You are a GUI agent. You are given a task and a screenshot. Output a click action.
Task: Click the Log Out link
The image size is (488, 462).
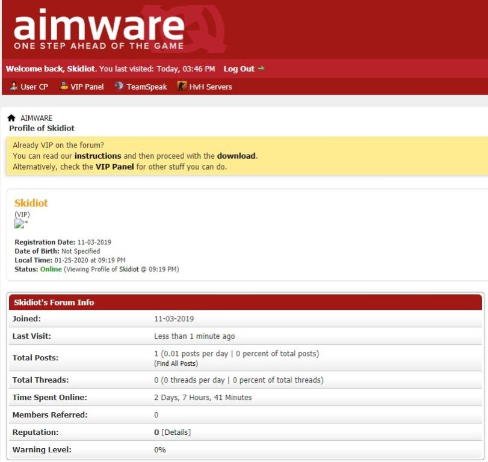[x=239, y=69]
